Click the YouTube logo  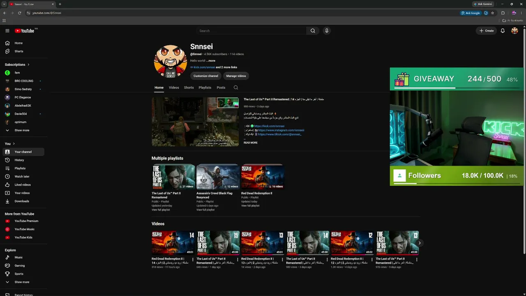click(x=25, y=31)
